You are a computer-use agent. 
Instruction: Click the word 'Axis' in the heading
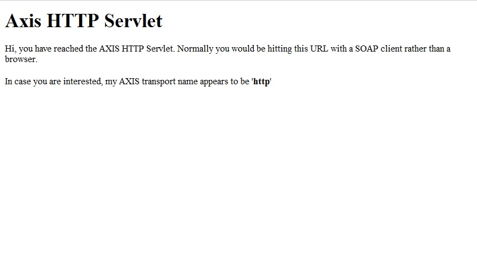[x=23, y=21]
